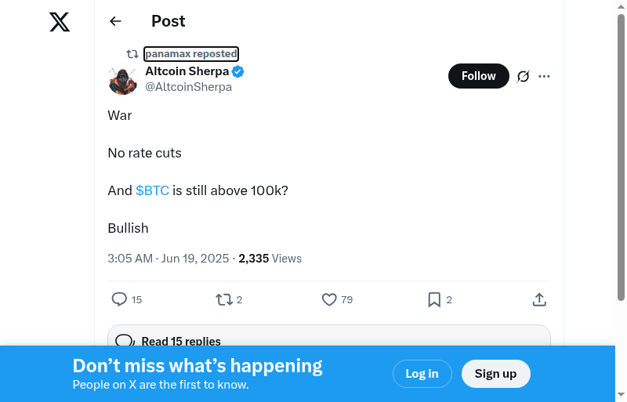The image size is (627, 402).
Task: Click the Sign up button
Action: pos(495,374)
